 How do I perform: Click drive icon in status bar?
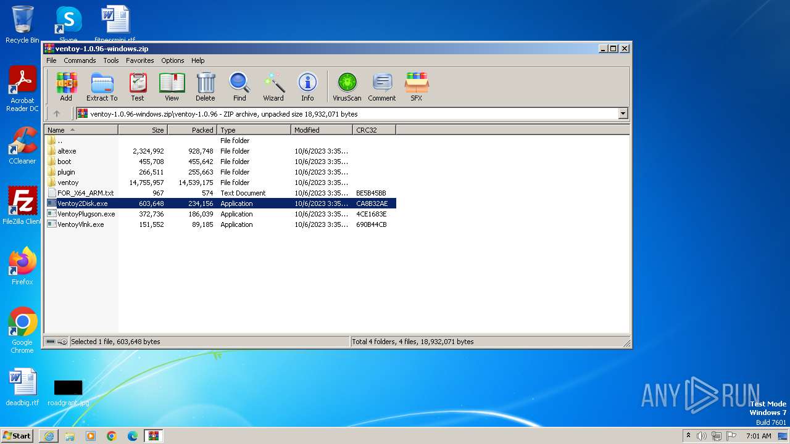51,342
